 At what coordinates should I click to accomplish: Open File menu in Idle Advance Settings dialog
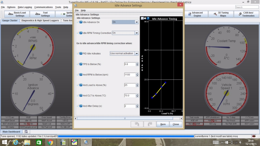pos(77,10)
